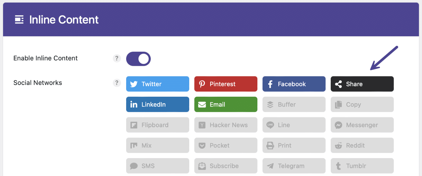
Task: Select the Tumblr network
Action: [362, 166]
